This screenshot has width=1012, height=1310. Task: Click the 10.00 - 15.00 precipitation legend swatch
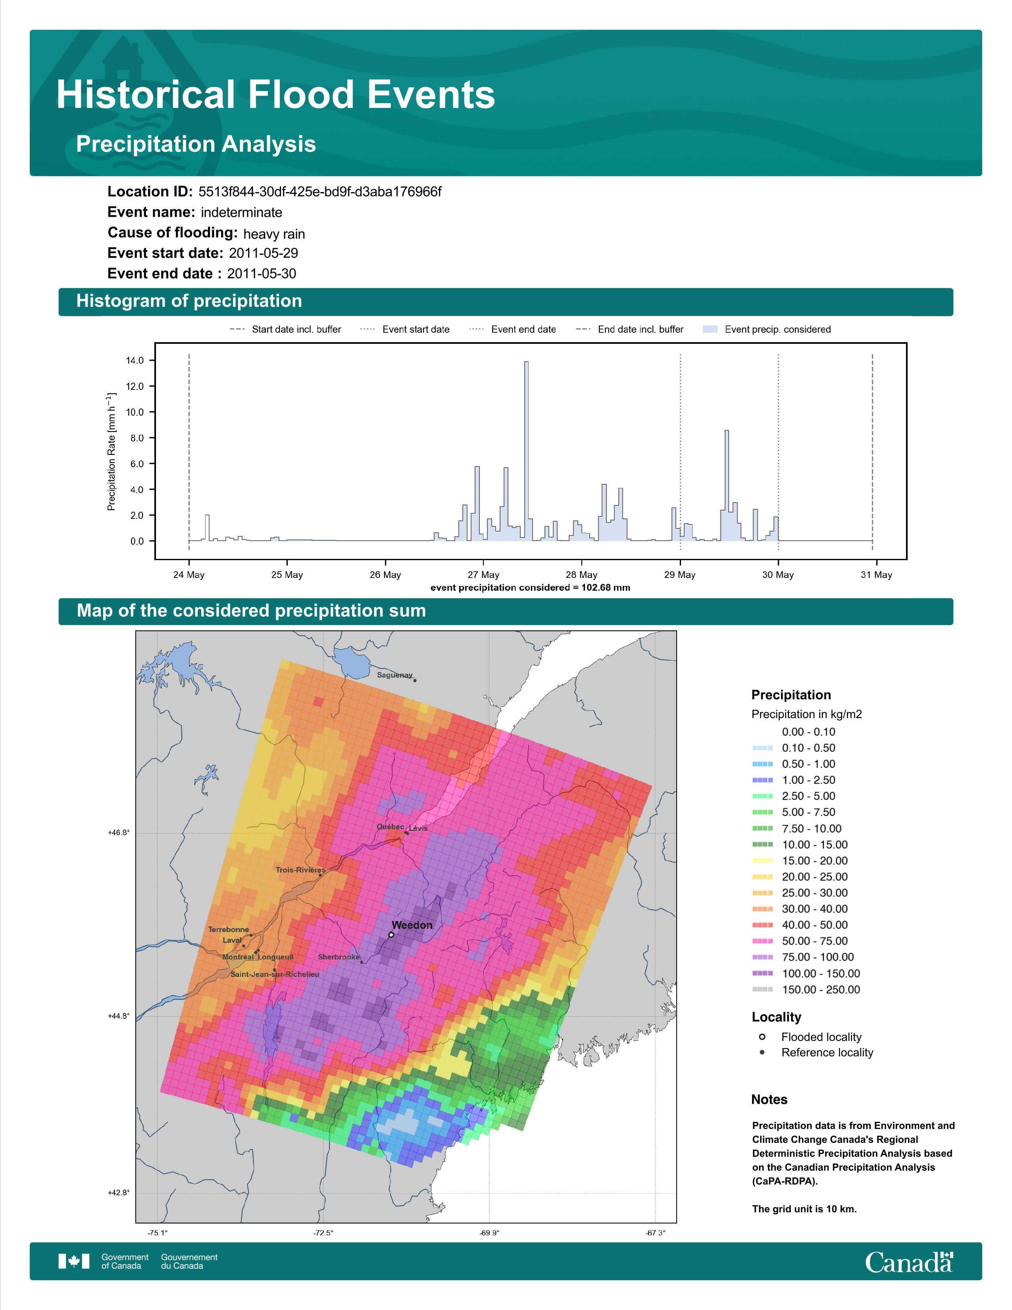pos(763,844)
